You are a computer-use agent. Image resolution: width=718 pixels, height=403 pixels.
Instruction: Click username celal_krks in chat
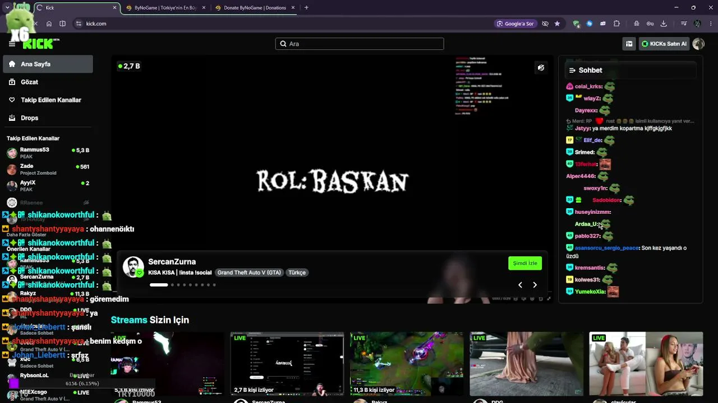coord(588,87)
